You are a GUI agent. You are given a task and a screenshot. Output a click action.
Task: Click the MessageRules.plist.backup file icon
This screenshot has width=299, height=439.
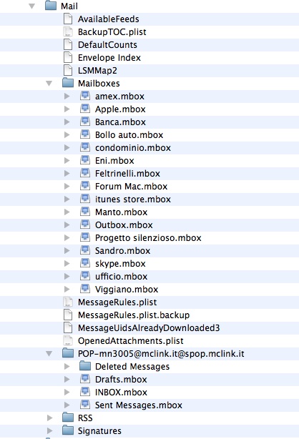tap(68, 315)
